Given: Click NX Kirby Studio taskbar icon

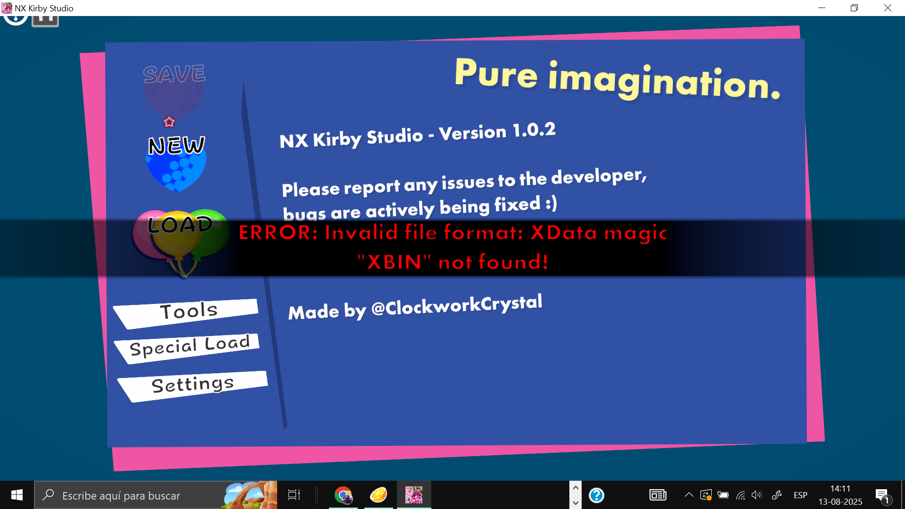Looking at the screenshot, I should (414, 495).
